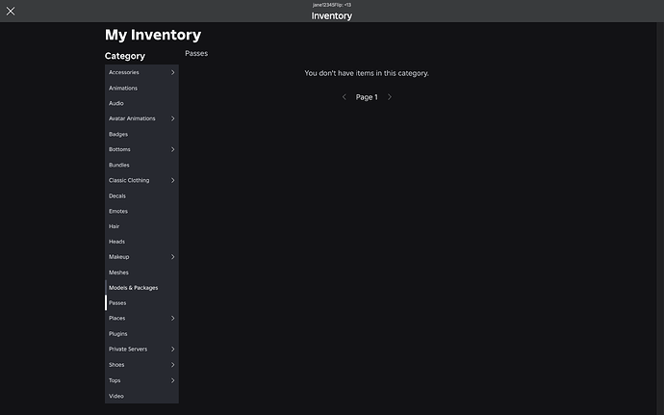Image resolution: width=664 pixels, height=415 pixels.
Task: Open the Avatar Animations category
Action: pyautogui.click(x=141, y=118)
